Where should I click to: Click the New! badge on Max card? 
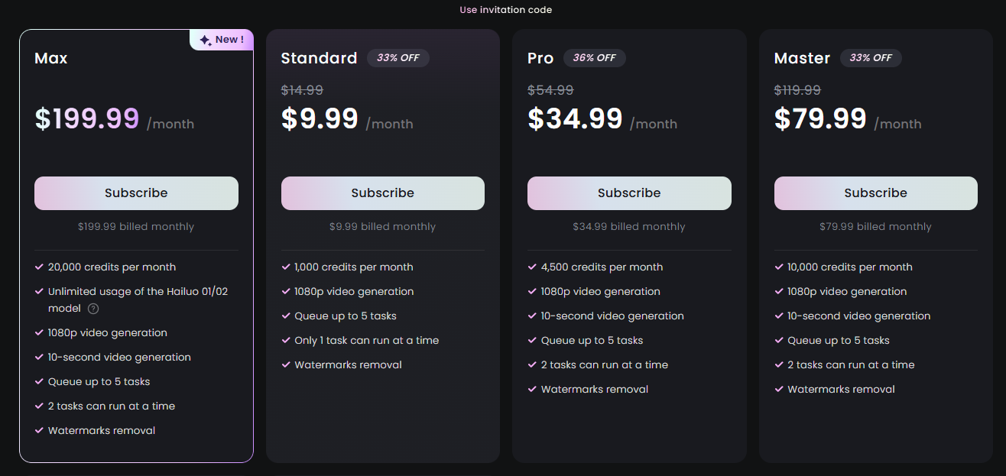(222, 40)
